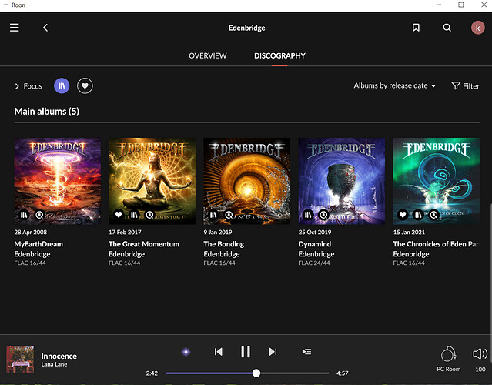Open the Dynamind album cover
The height and width of the screenshot is (385, 492).
click(341, 181)
